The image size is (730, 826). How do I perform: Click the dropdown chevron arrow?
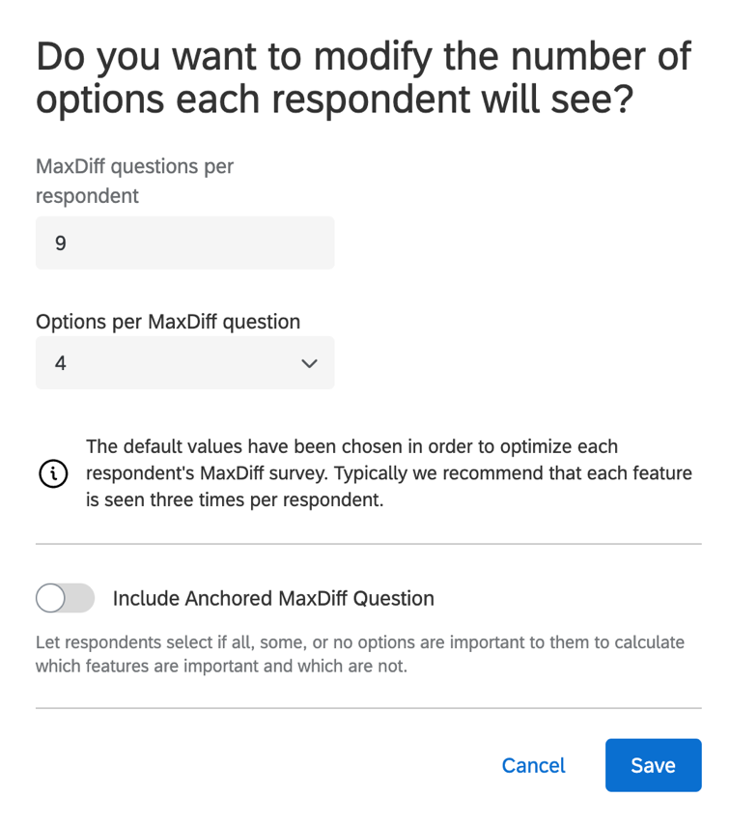(309, 363)
